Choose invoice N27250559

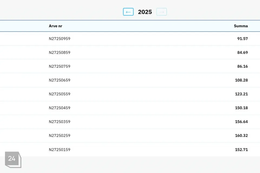(x=60, y=94)
